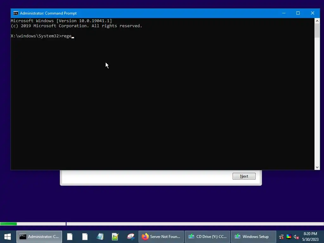Switch to Administrator Command Prompt taskbar button

(x=39, y=237)
